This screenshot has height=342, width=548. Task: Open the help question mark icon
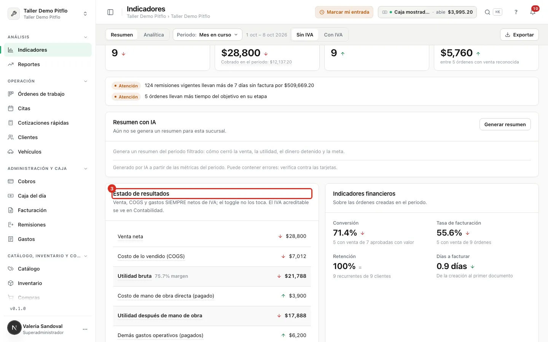point(516,12)
